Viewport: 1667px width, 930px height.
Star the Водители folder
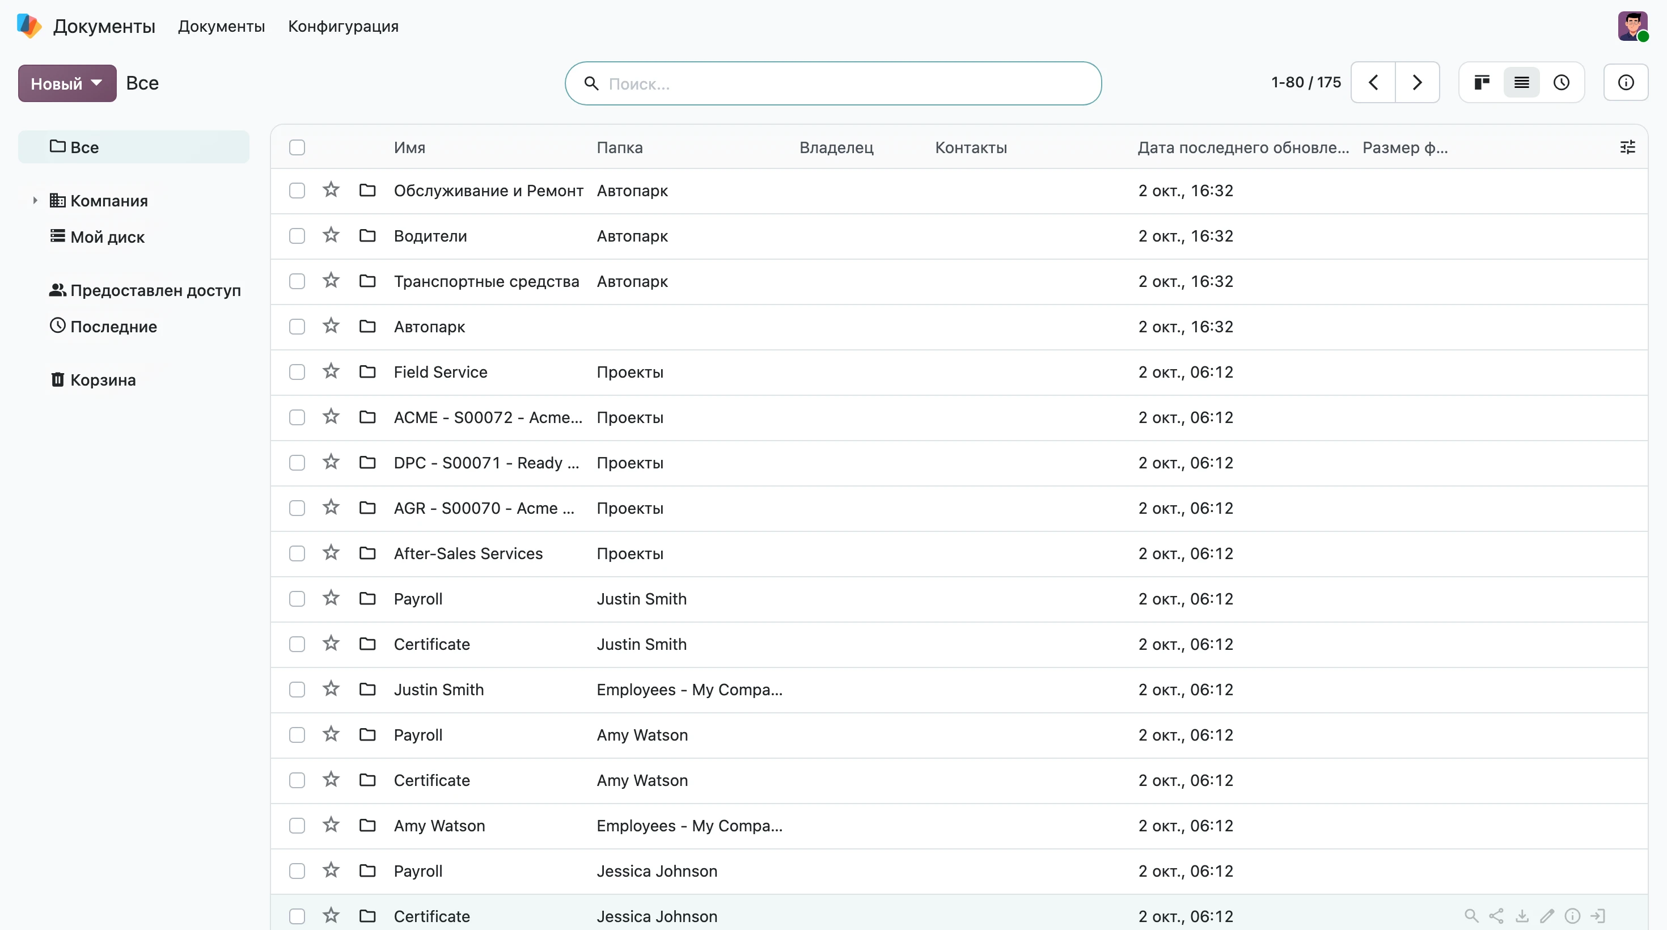331,235
